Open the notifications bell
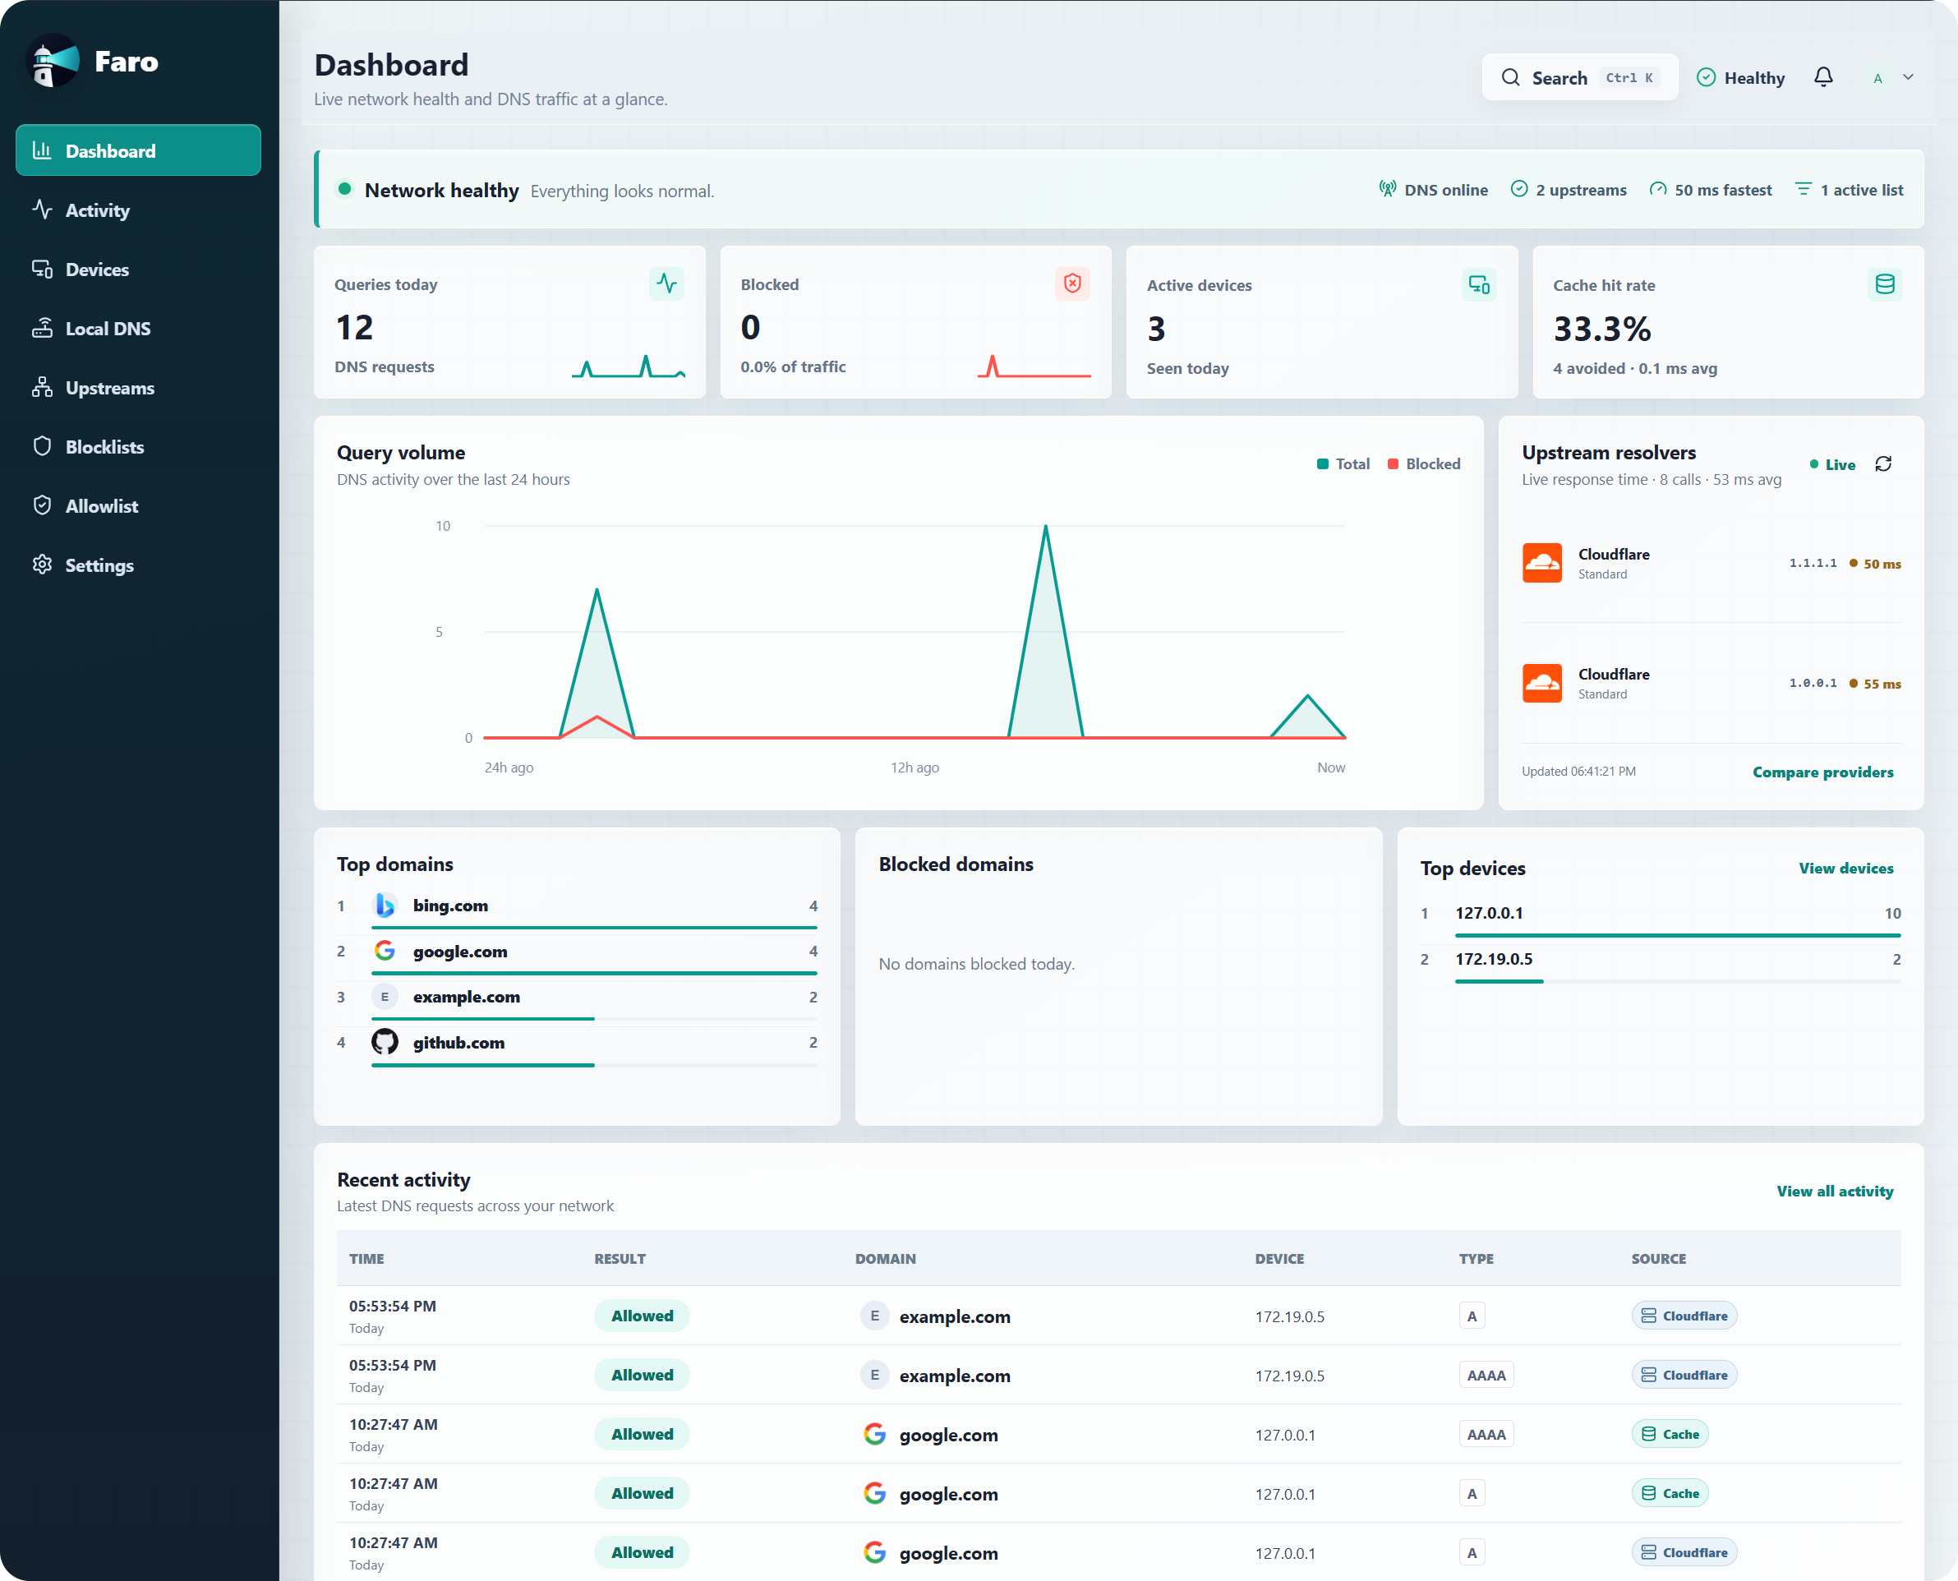The width and height of the screenshot is (1958, 1581). (1823, 77)
